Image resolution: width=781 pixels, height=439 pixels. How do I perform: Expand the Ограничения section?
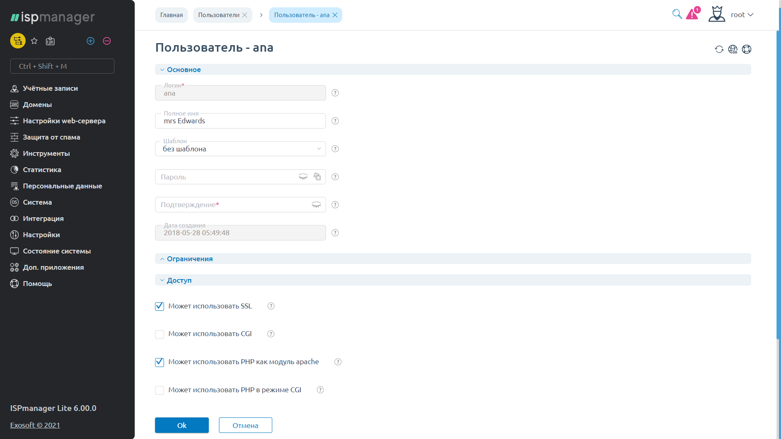click(x=190, y=259)
